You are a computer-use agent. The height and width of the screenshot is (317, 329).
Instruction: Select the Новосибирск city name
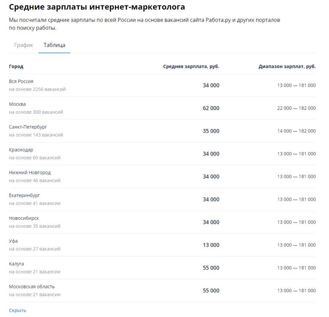pyautogui.click(x=24, y=218)
